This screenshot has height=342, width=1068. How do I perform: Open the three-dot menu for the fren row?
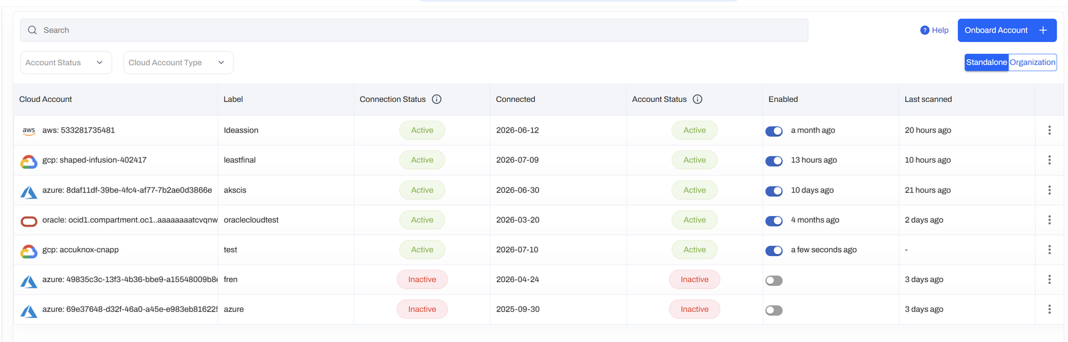(1049, 279)
